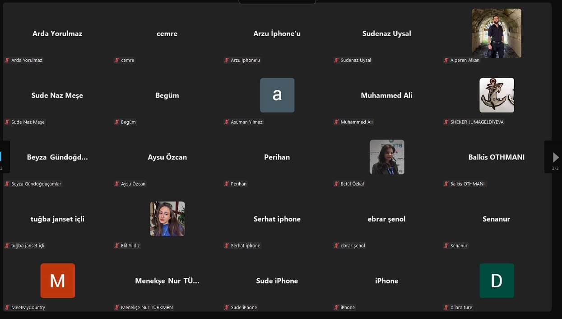Click muted mic icon beside dilara türe
The width and height of the screenshot is (562, 319).
[446, 308]
